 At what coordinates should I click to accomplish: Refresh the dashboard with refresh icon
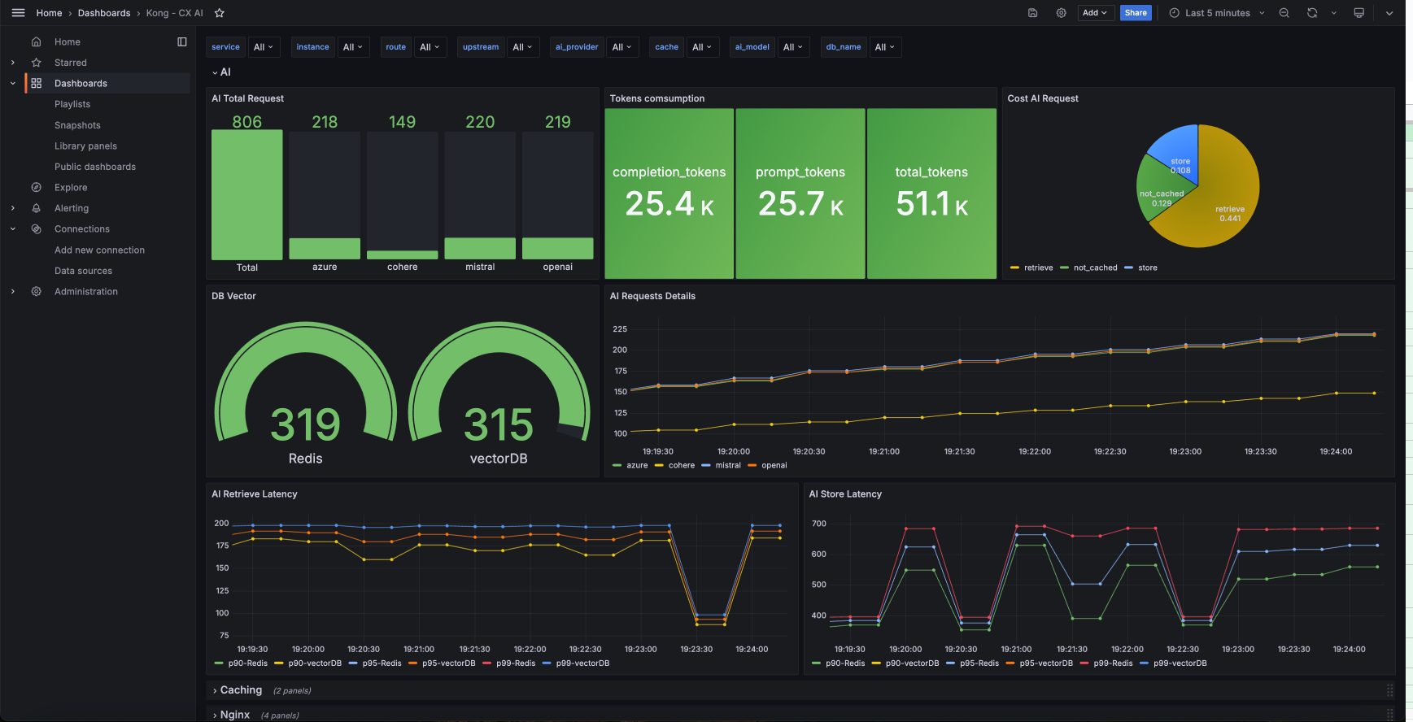1312,13
